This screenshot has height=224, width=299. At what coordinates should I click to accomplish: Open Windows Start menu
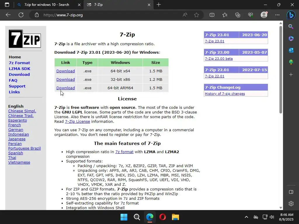click(124, 217)
